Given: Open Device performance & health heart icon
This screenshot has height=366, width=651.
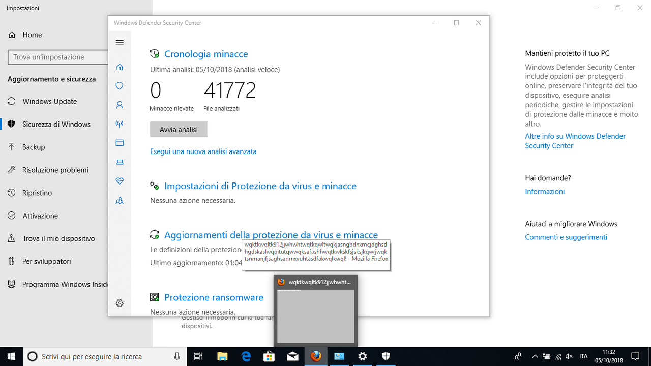Looking at the screenshot, I should [x=120, y=181].
